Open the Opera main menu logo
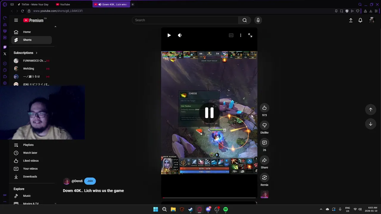Image resolution: width=381 pixels, height=214 pixels. click(5, 4)
